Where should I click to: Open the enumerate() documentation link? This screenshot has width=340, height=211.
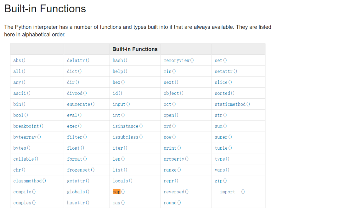pos(81,104)
